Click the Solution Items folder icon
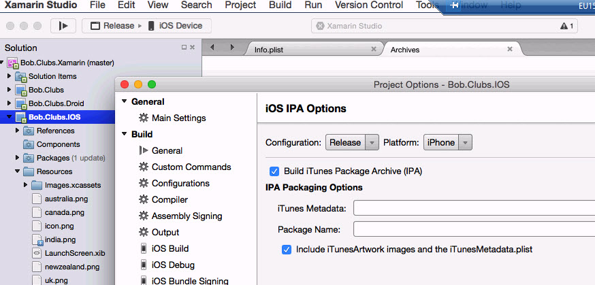 [x=21, y=77]
